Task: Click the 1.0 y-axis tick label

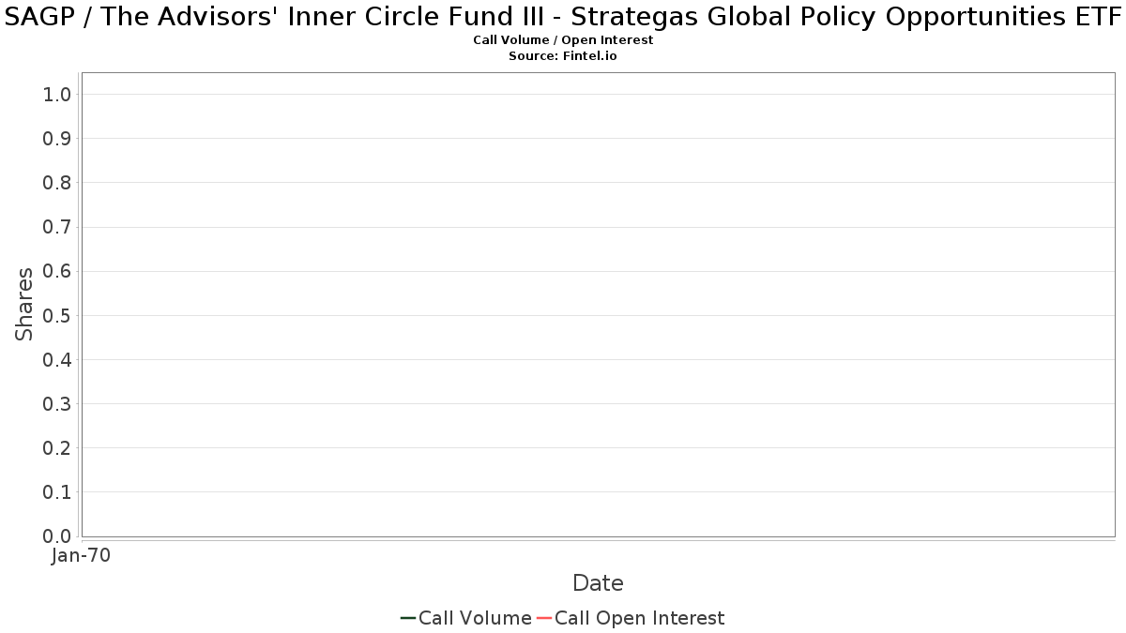Action: [57, 94]
